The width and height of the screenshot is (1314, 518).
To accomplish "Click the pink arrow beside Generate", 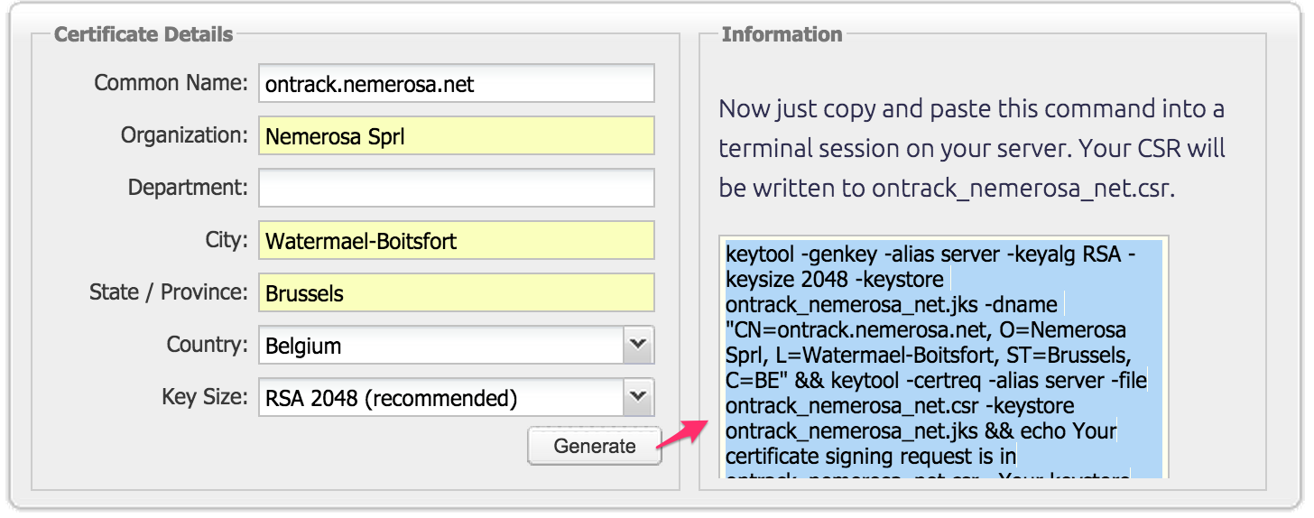I will point(681,435).
